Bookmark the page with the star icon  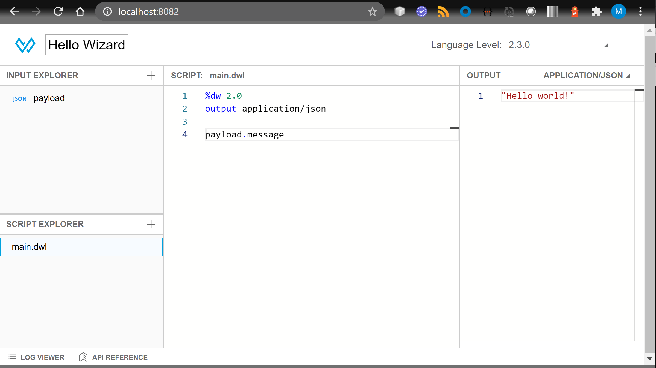372,11
